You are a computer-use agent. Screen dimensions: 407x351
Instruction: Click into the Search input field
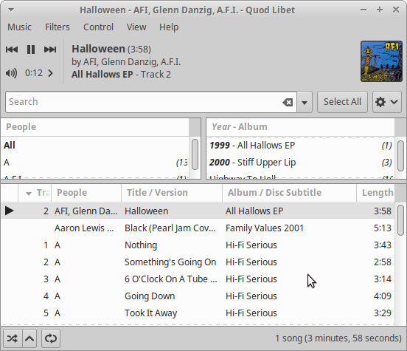pyautogui.click(x=144, y=102)
